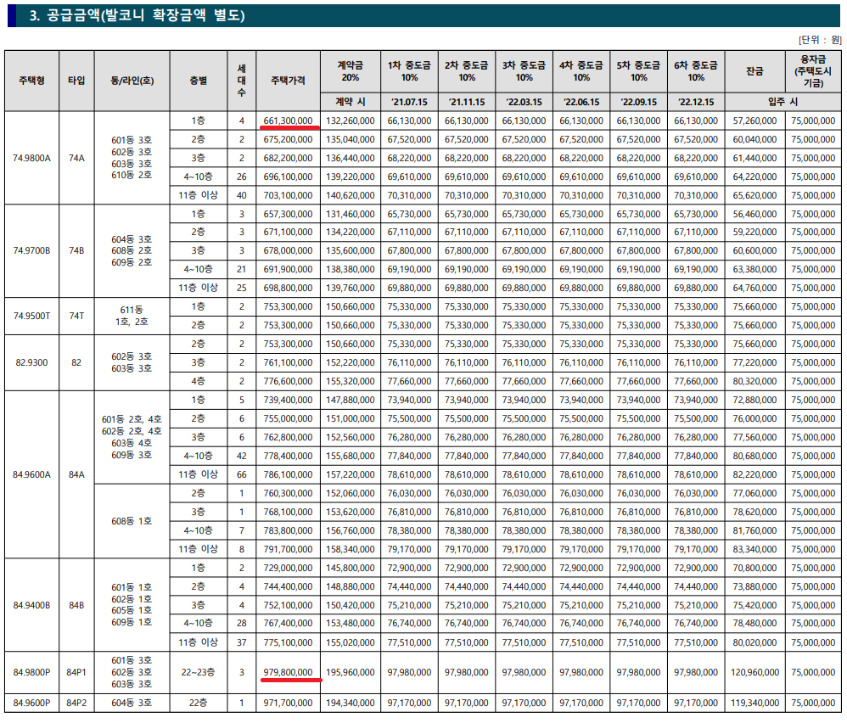
Task: Select the type cell '74A'
Action: (x=76, y=158)
